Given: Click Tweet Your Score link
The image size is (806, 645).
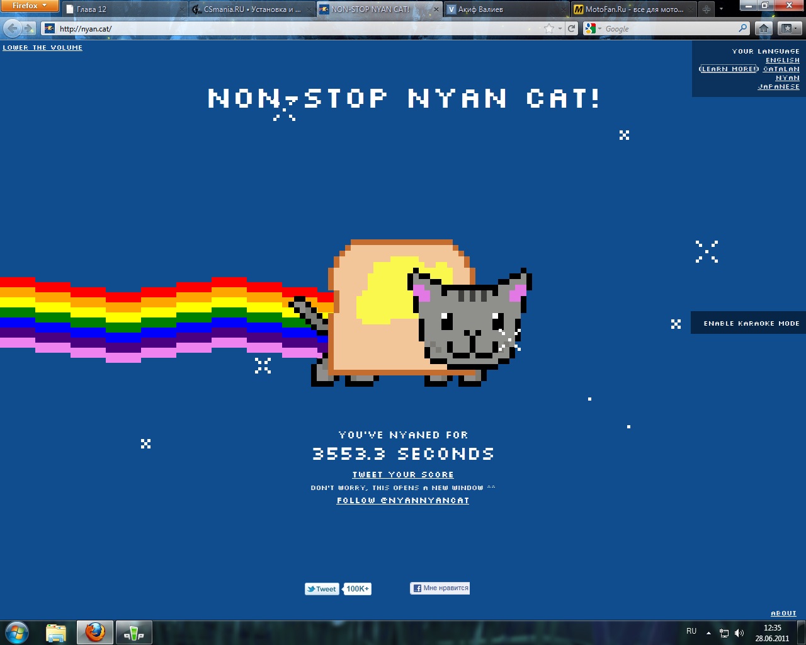Looking at the screenshot, I should coord(403,475).
